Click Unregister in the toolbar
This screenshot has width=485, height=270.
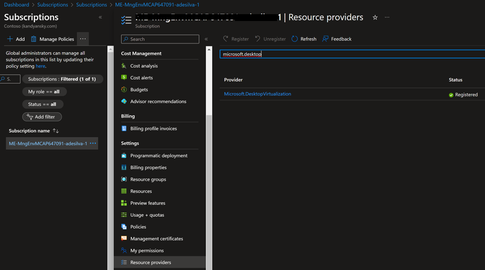click(x=270, y=39)
